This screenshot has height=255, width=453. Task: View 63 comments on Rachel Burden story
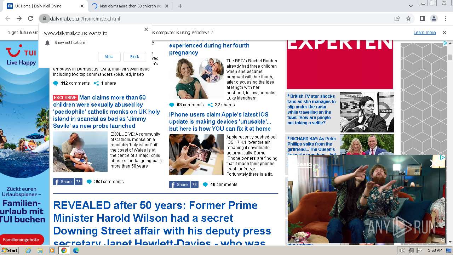pos(187,105)
